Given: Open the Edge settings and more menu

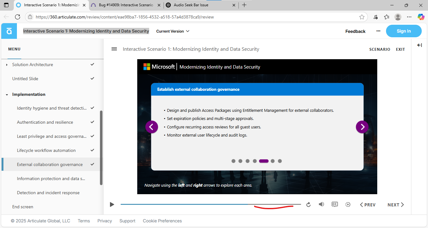Looking at the screenshot, I should pos(409,17).
